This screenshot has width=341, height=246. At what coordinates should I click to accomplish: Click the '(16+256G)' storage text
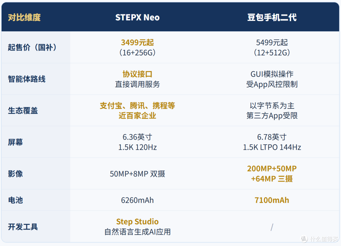click(137, 52)
